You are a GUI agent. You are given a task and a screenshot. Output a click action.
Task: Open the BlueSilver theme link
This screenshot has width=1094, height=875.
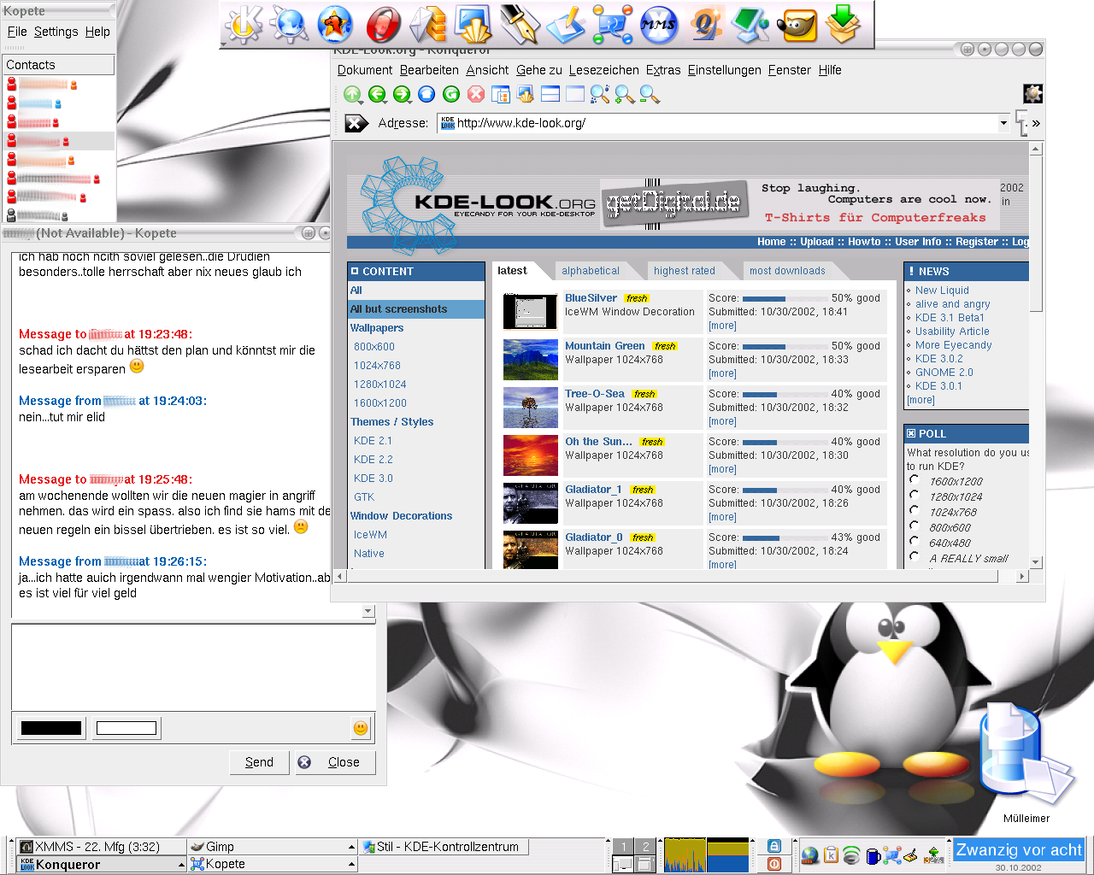[x=591, y=298]
